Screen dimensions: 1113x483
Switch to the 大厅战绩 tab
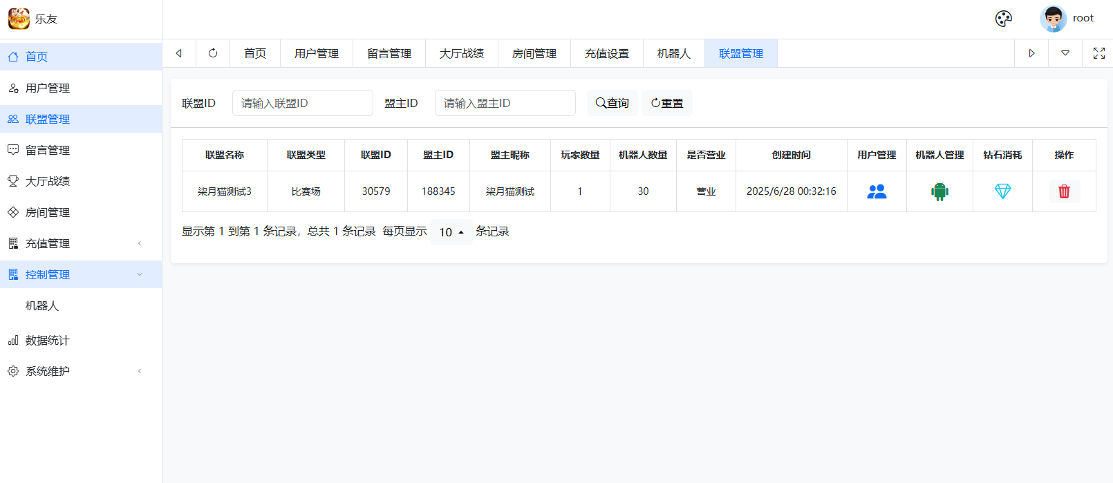(462, 53)
